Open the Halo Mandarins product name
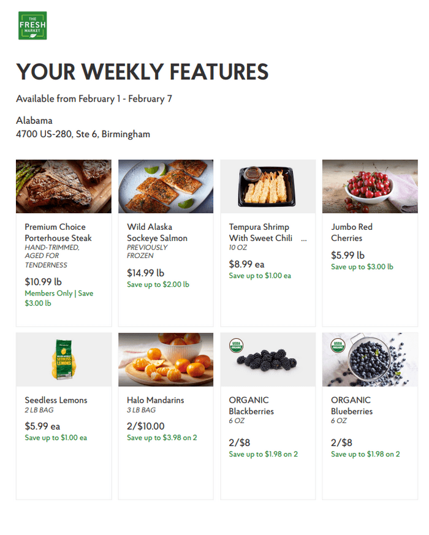429x535 pixels. [156, 400]
